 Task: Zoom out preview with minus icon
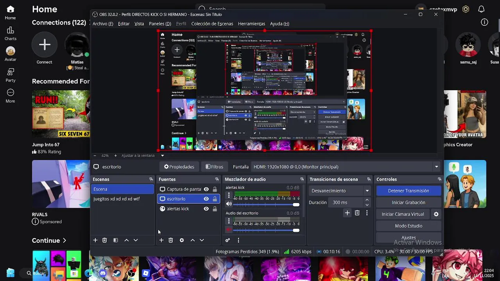pyautogui.click(x=95, y=156)
